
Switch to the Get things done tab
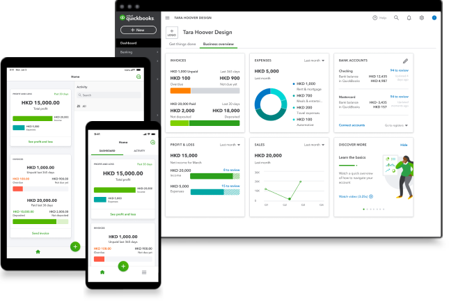182,44
